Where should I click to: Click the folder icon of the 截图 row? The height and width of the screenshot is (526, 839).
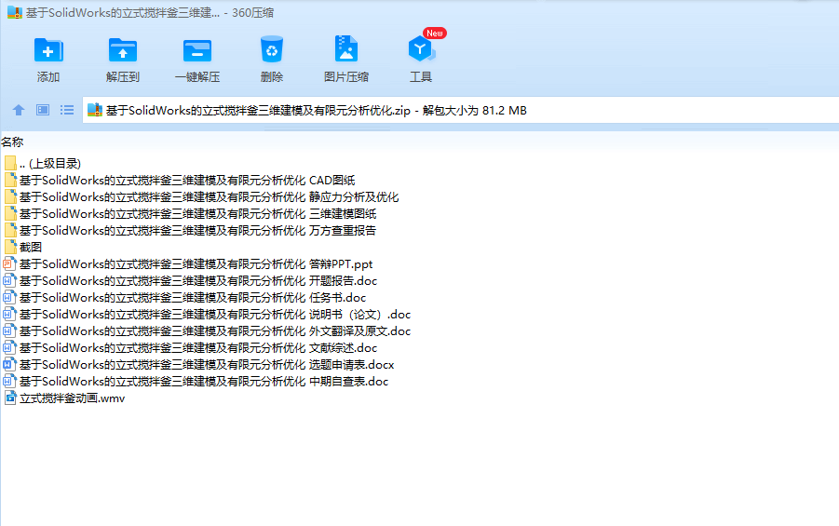[10, 247]
